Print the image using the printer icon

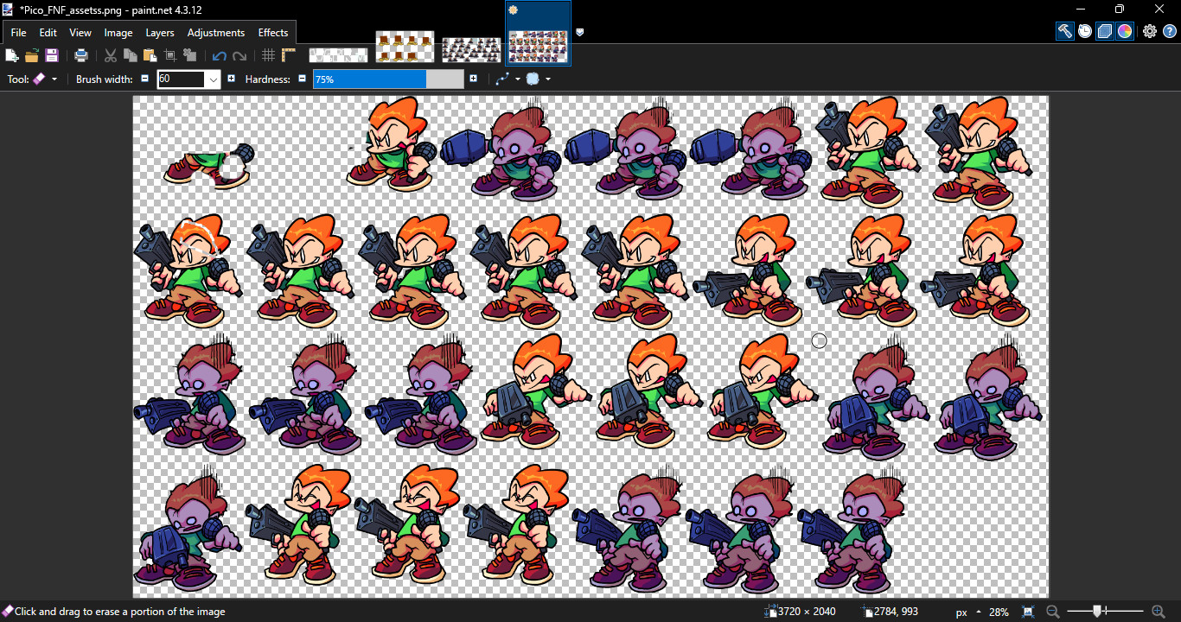click(81, 55)
